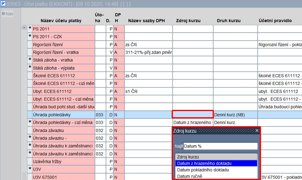Select Rigorózní řízení - vratka row
The image size is (302, 180).
[63, 52]
